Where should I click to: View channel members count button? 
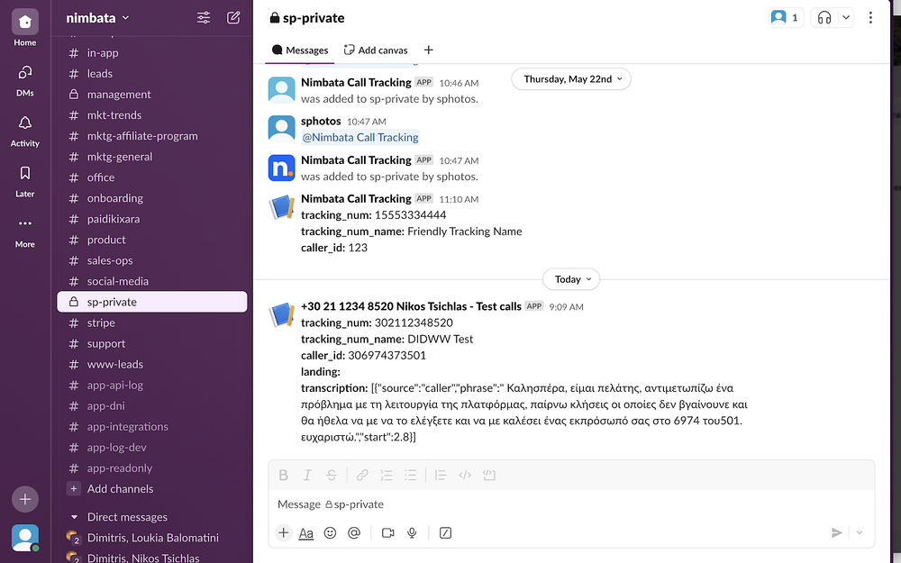pos(786,18)
